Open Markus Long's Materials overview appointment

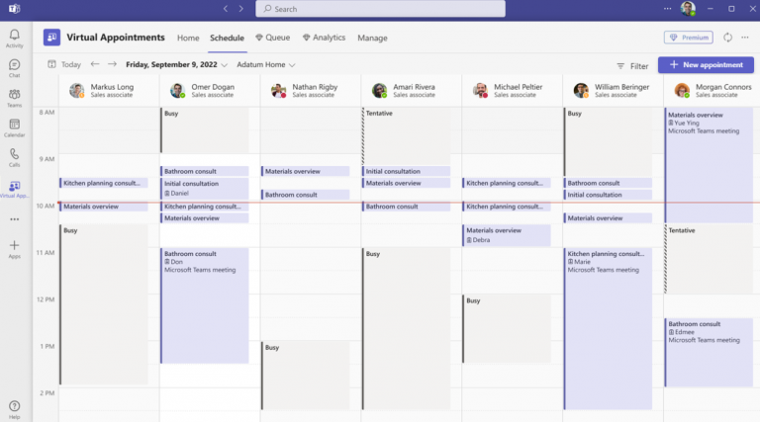pos(104,207)
